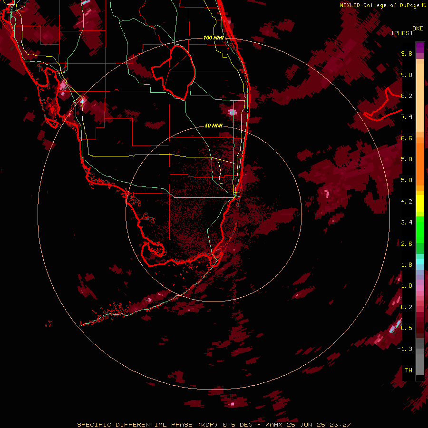428x428 pixels.
Task: Pick the gray band at the bottom of the color bar
Action: 420,362
